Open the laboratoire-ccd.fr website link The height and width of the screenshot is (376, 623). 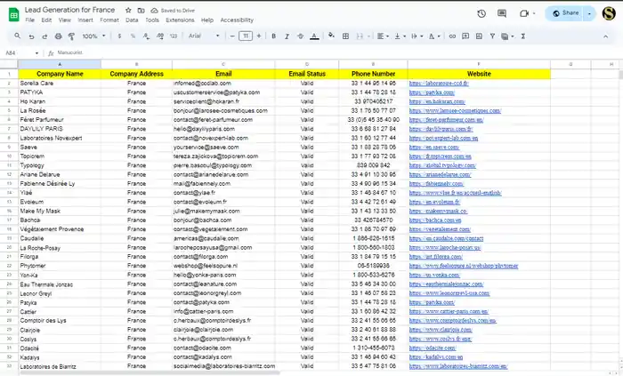pyautogui.click(x=439, y=84)
